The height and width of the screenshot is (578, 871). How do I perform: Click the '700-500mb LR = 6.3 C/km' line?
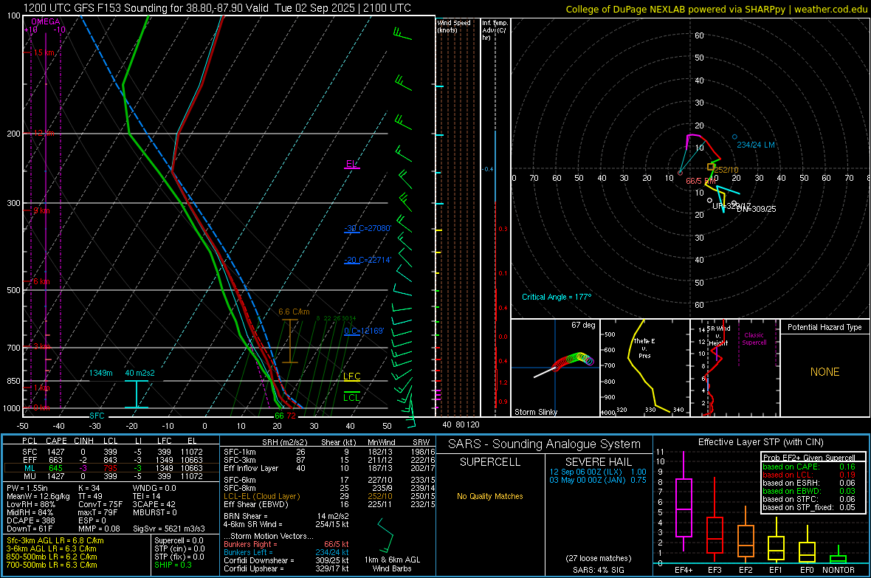52,565
